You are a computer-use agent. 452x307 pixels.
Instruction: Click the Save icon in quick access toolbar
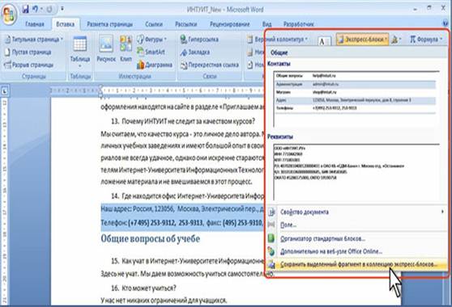tap(25, 9)
